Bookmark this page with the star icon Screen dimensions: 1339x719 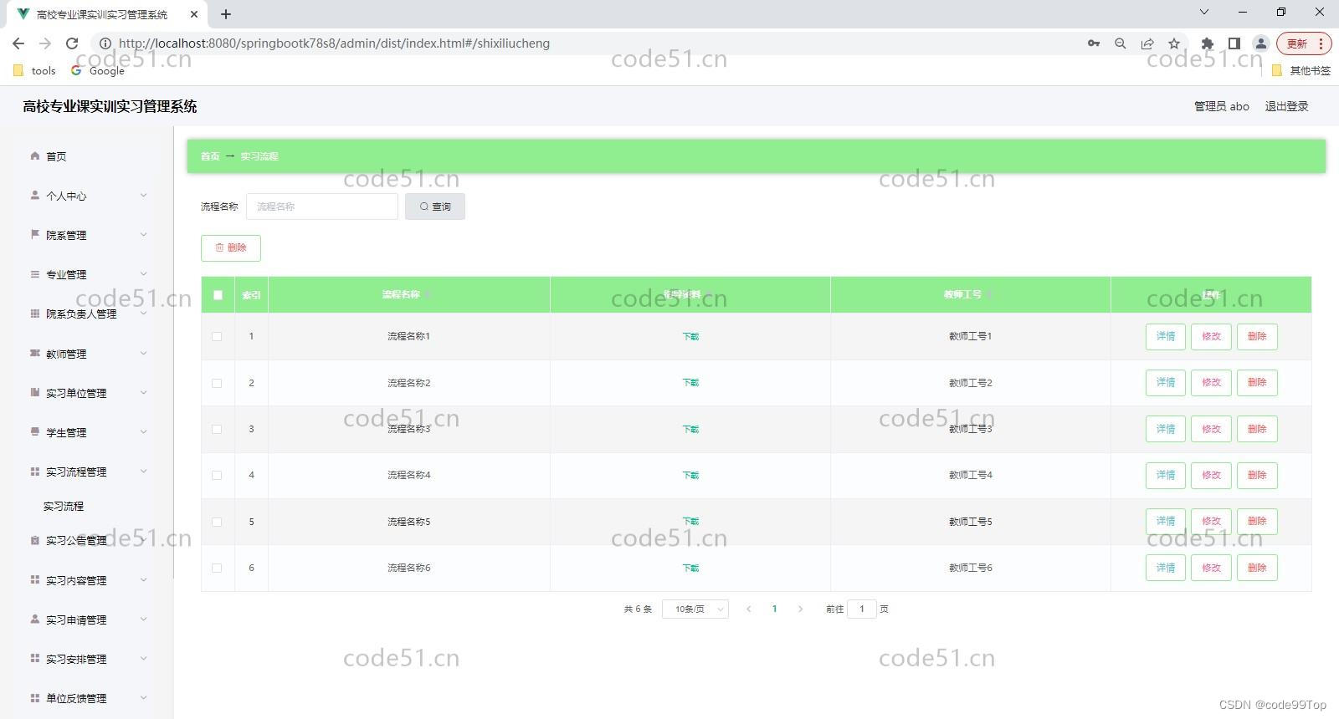click(1174, 43)
